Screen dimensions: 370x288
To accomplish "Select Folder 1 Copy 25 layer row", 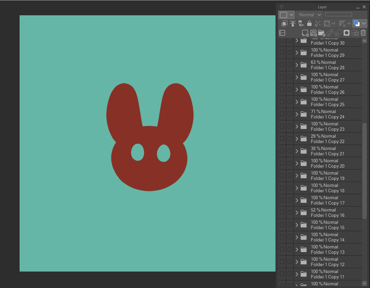I will [320, 101].
